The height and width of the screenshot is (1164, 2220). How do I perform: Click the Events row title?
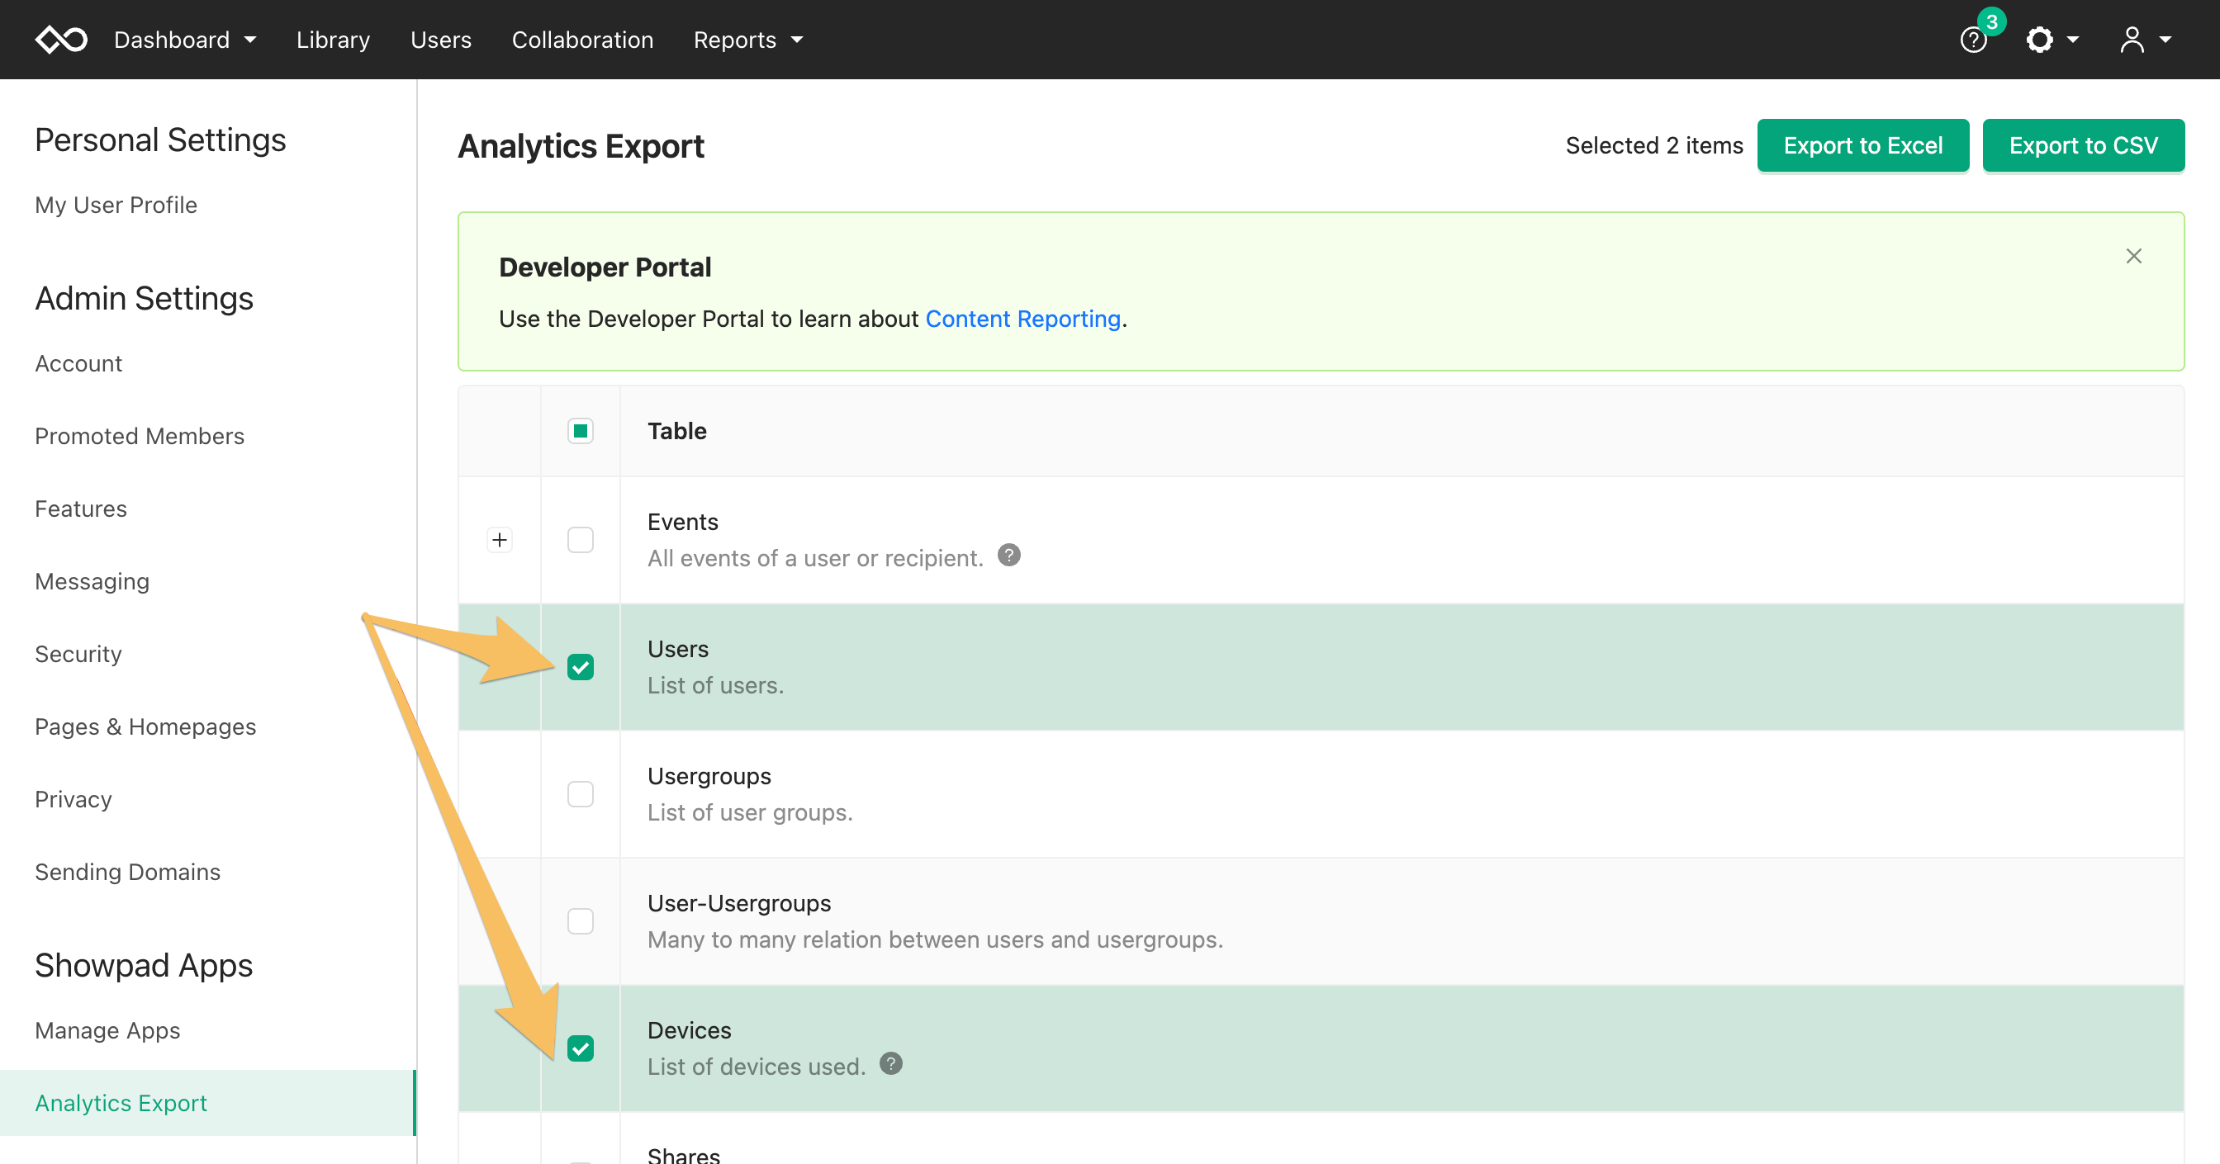pyautogui.click(x=682, y=522)
